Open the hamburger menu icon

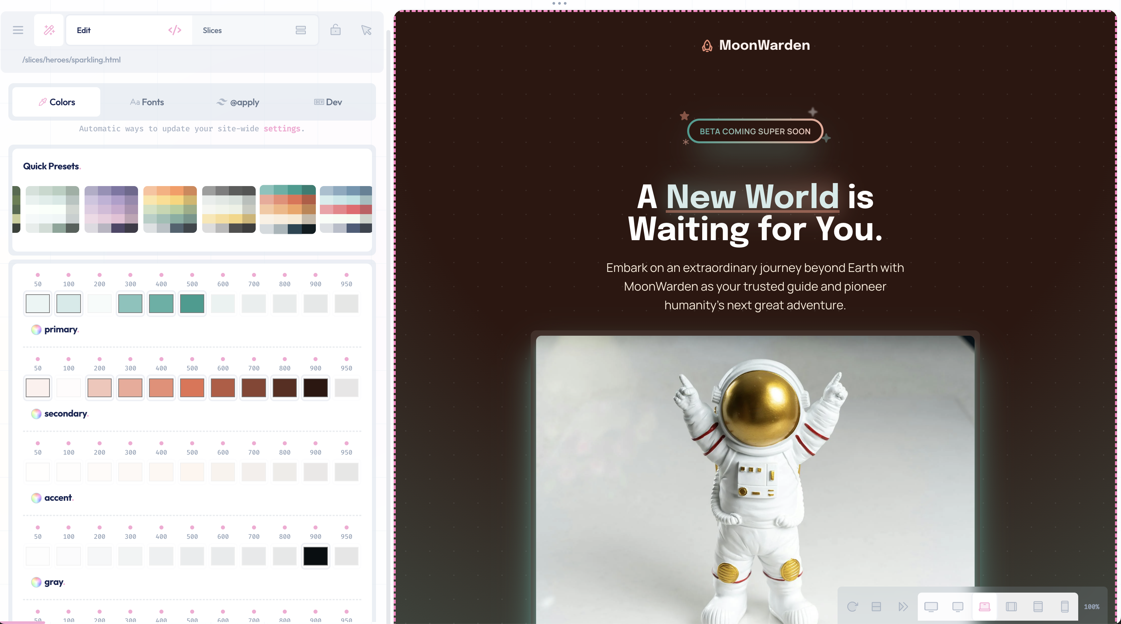click(18, 30)
